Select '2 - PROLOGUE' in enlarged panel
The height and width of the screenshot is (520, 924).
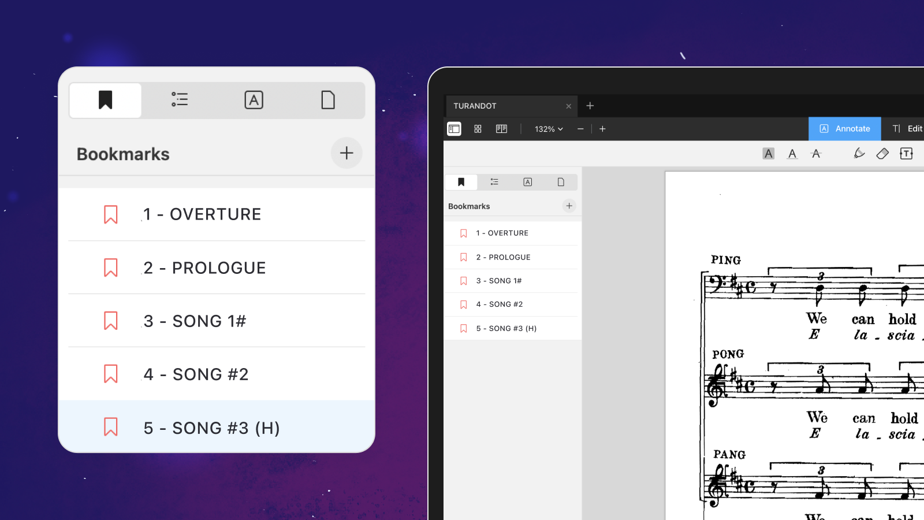tap(217, 268)
